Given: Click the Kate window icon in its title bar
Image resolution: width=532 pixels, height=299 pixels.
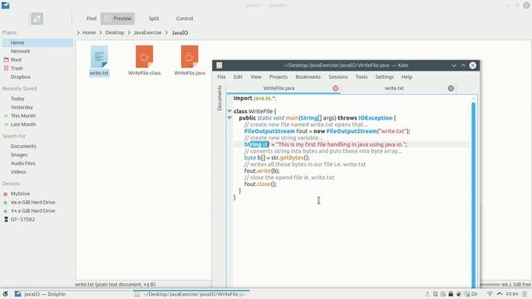Looking at the screenshot, I should 219,66.
